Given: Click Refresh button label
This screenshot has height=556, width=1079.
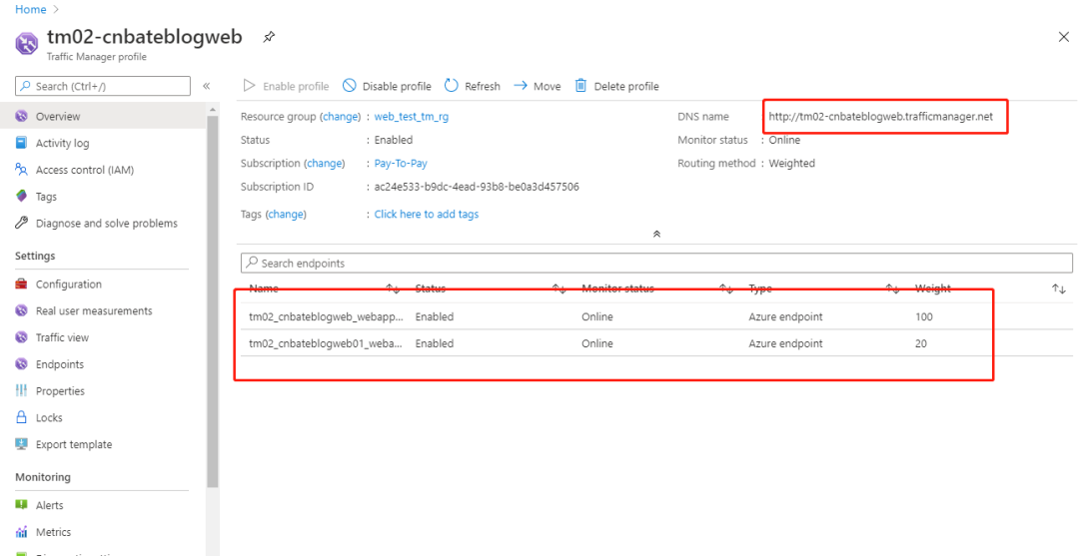Looking at the screenshot, I should click(x=483, y=87).
